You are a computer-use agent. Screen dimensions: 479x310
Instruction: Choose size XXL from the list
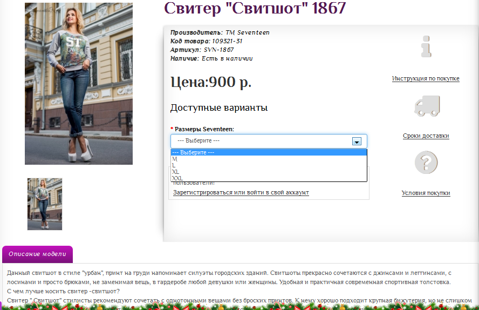[x=269, y=178]
